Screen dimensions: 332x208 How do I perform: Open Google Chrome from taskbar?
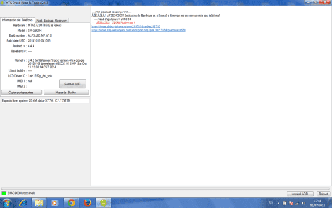[x=71, y=203]
